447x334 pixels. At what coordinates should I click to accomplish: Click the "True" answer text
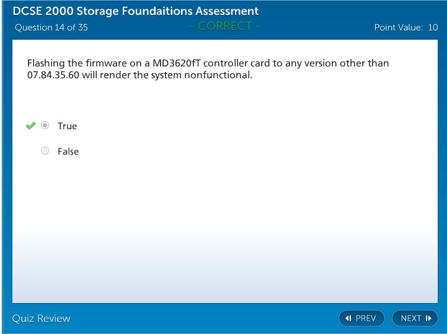pos(67,126)
